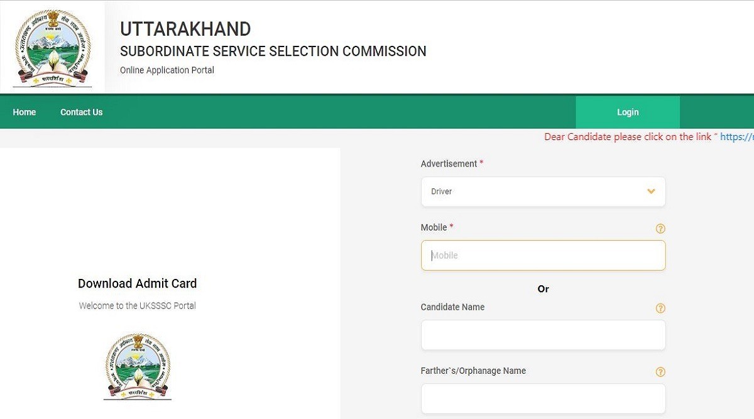Click the emblem below the welcome text
The height and width of the screenshot is (419, 754).
tap(138, 366)
